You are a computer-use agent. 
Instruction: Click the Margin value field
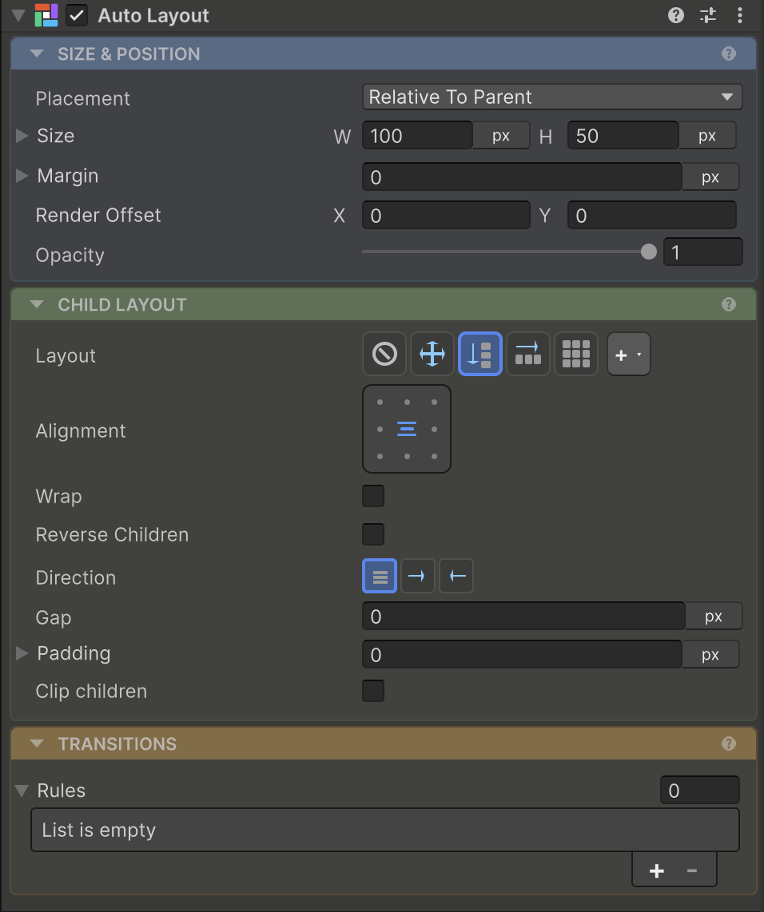522,176
